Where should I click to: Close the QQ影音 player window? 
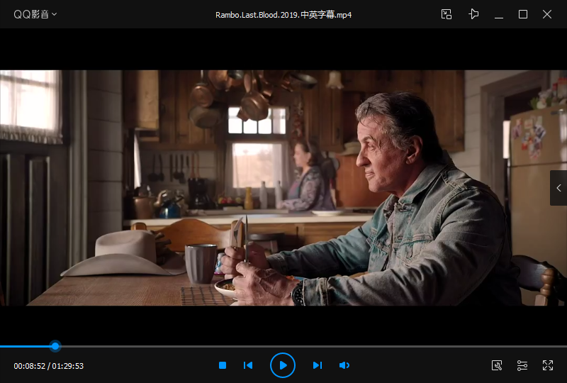547,14
